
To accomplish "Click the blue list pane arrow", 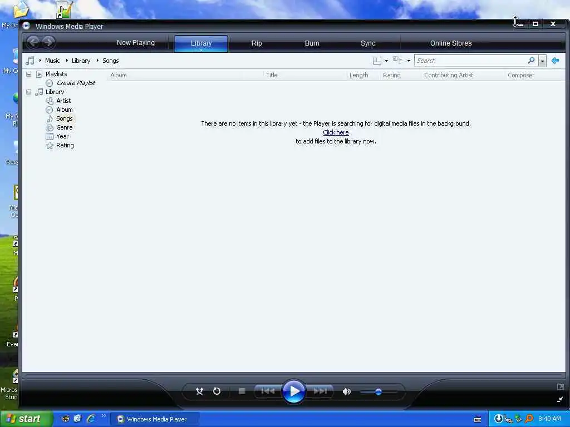I will tap(555, 61).
